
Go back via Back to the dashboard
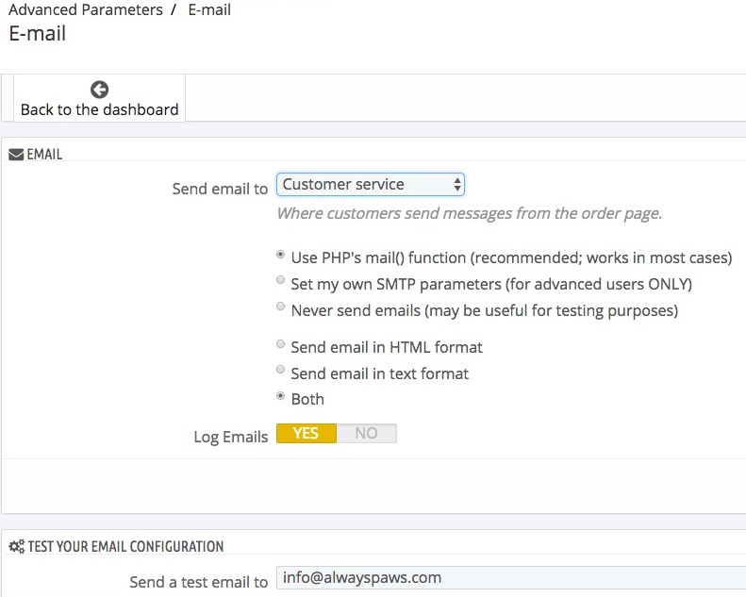pos(99,99)
